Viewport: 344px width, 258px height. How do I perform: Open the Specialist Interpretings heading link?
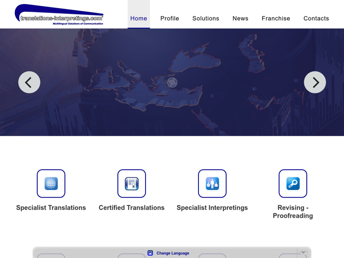212,208
